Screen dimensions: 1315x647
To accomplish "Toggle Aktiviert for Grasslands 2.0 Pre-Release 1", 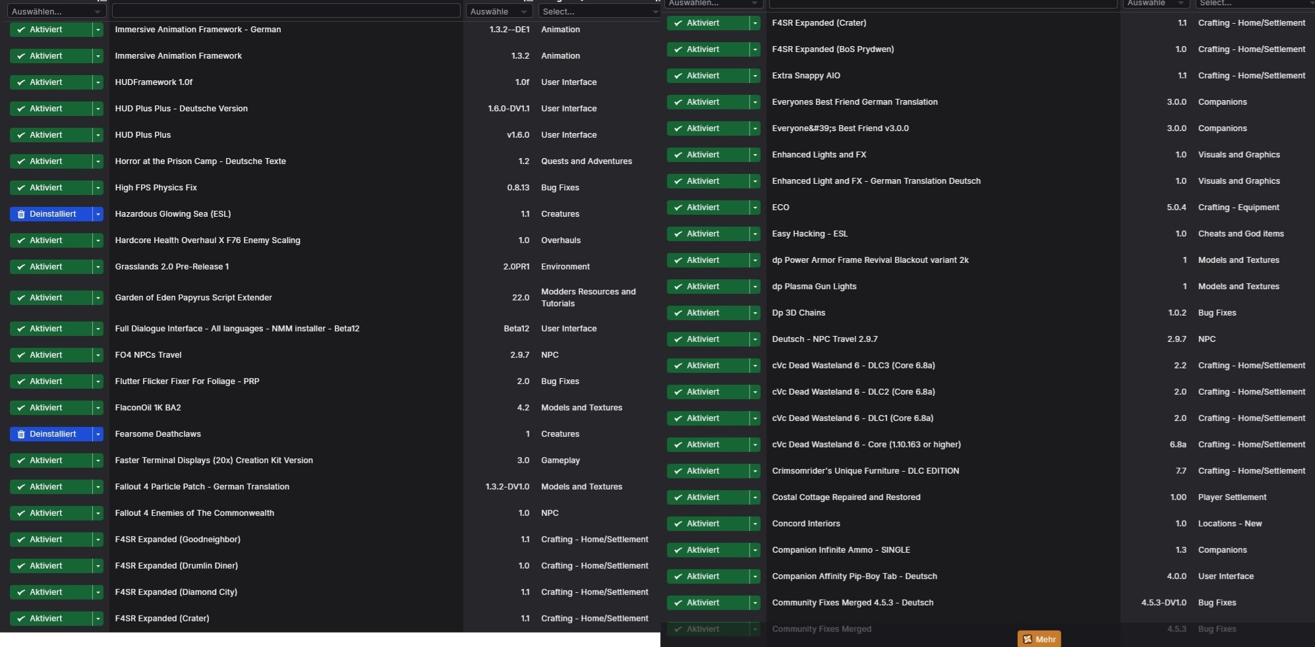I will point(51,267).
